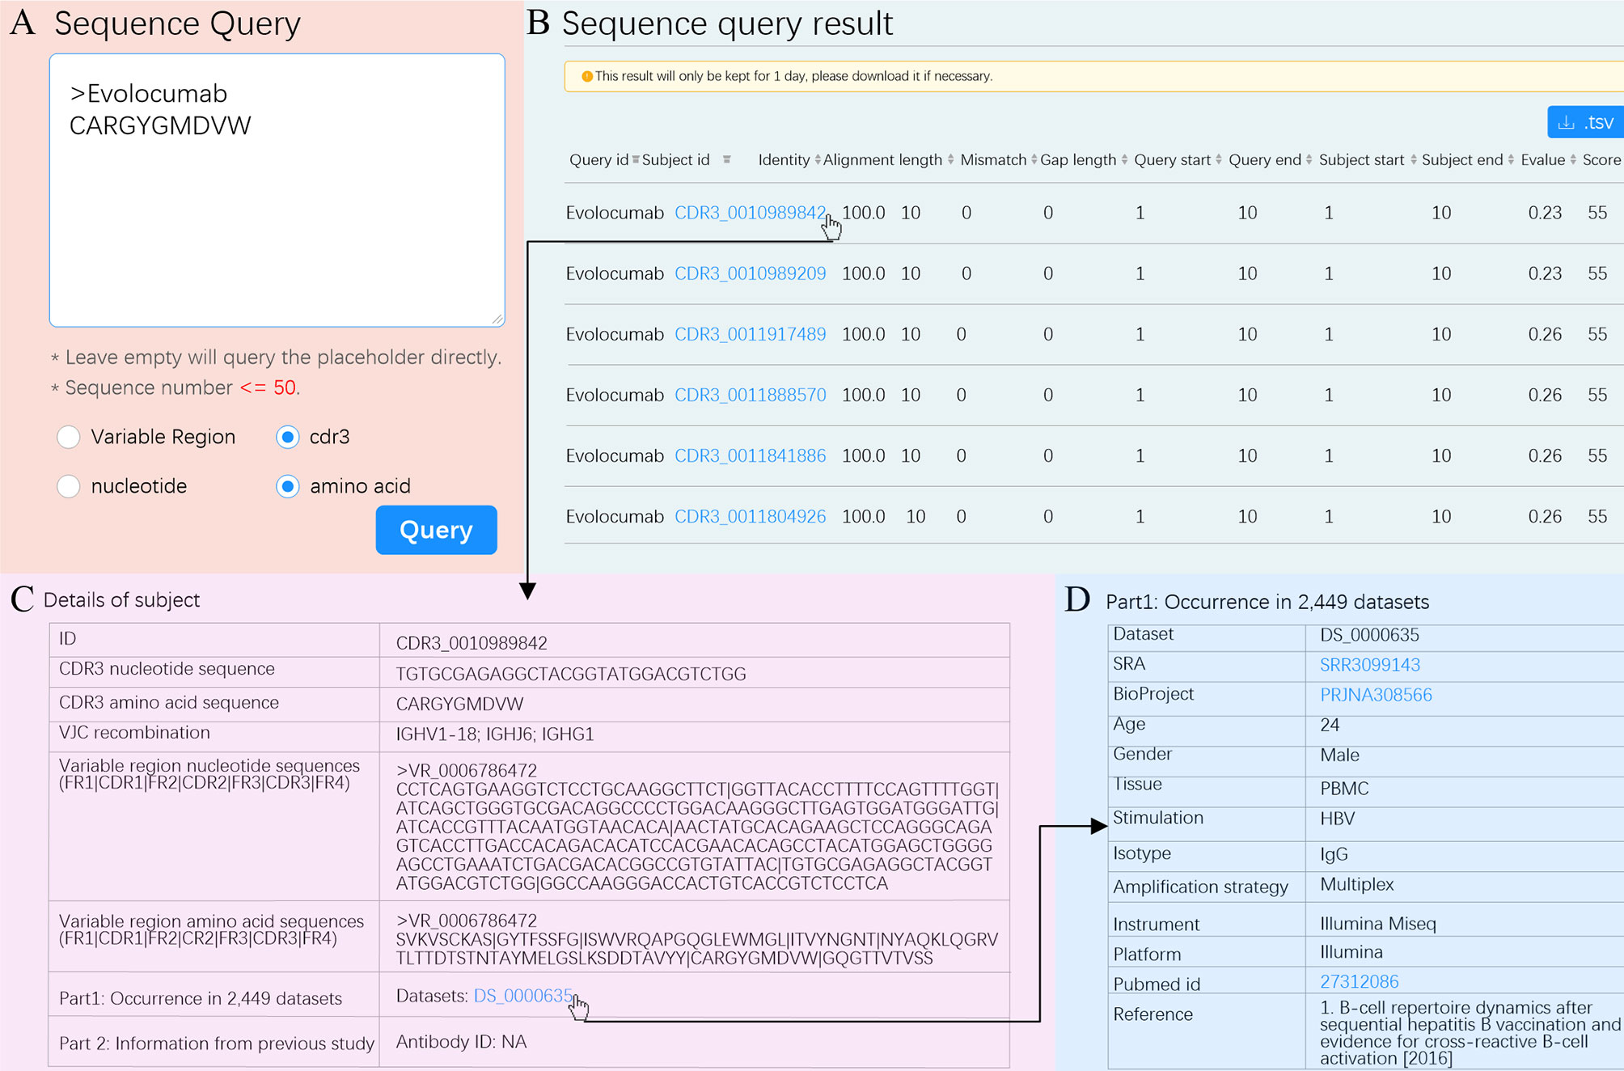This screenshot has height=1071, width=1624.
Task: Click the Instrument value Illumina Miseq
Action: (x=1378, y=924)
